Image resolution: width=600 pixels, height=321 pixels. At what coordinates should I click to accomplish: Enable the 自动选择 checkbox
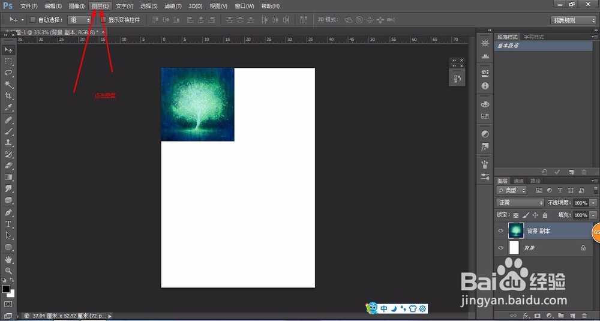click(x=33, y=20)
